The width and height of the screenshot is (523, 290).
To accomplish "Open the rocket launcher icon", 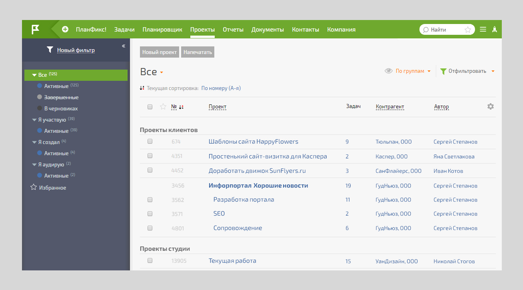I will click(x=495, y=29).
